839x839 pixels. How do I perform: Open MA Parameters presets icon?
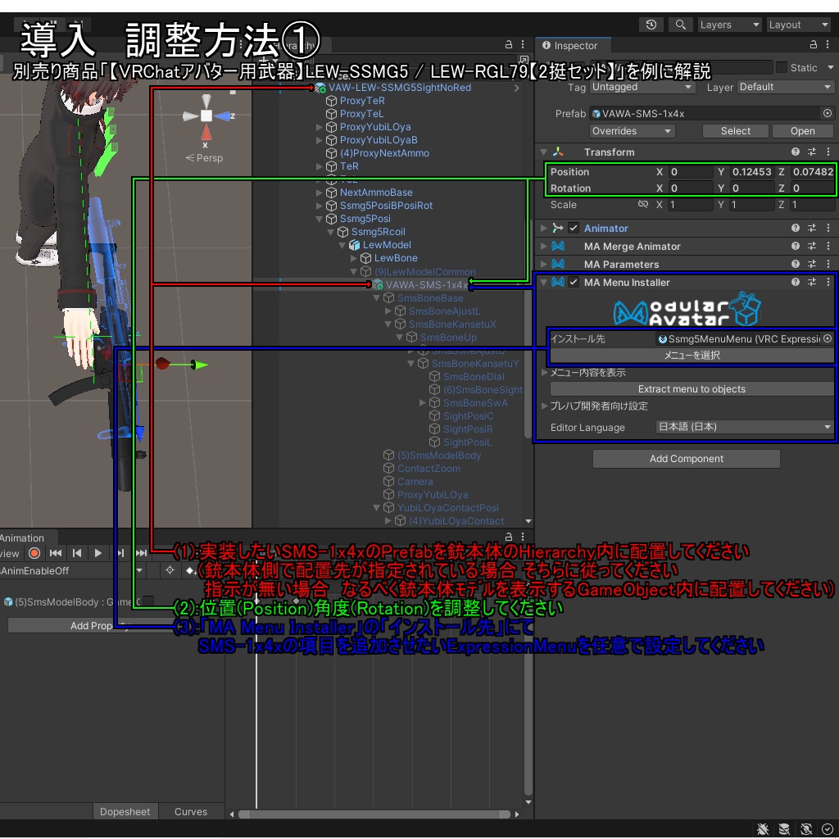pyautogui.click(x=812, y=264)
